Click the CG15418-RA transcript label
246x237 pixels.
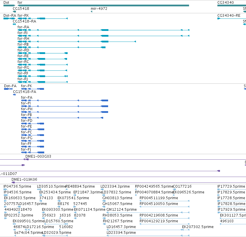pyautogui.click(x=24, y=21)
